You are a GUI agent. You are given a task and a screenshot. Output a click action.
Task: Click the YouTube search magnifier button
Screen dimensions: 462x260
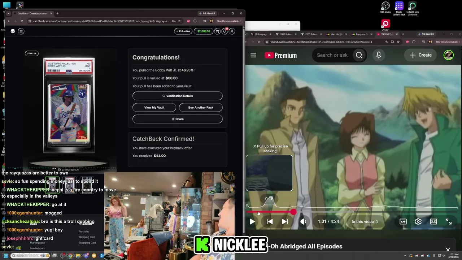[359, 55]
